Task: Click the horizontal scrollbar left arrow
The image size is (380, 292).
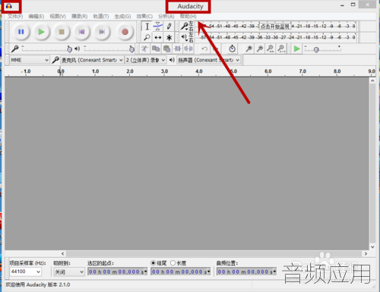Action: click(62, 253)
